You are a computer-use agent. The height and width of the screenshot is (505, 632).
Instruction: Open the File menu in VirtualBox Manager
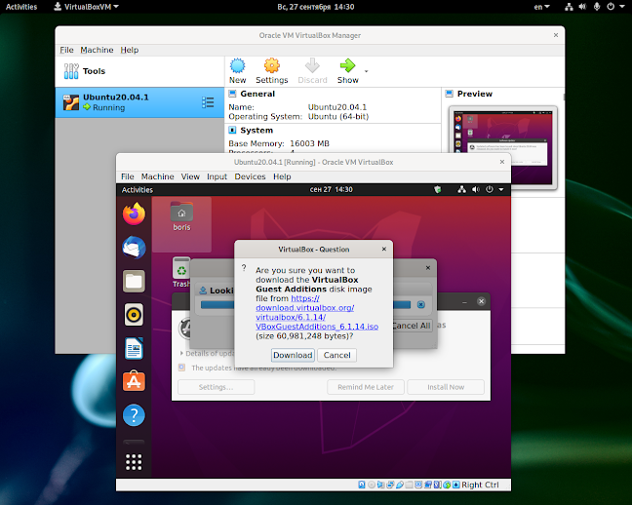[66, 50]
